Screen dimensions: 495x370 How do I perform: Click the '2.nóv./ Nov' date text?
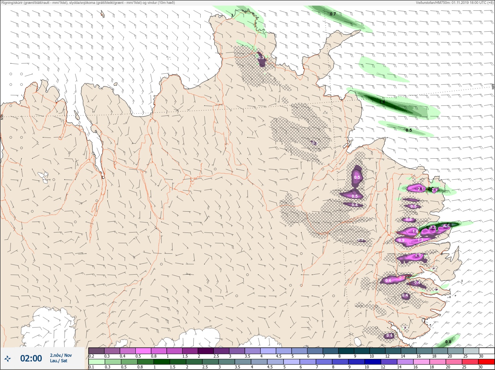61,355
